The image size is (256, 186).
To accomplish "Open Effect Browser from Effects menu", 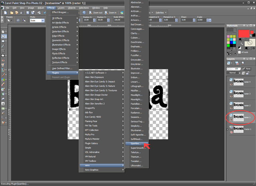I will pyautogui.click(x=60, y=12).
